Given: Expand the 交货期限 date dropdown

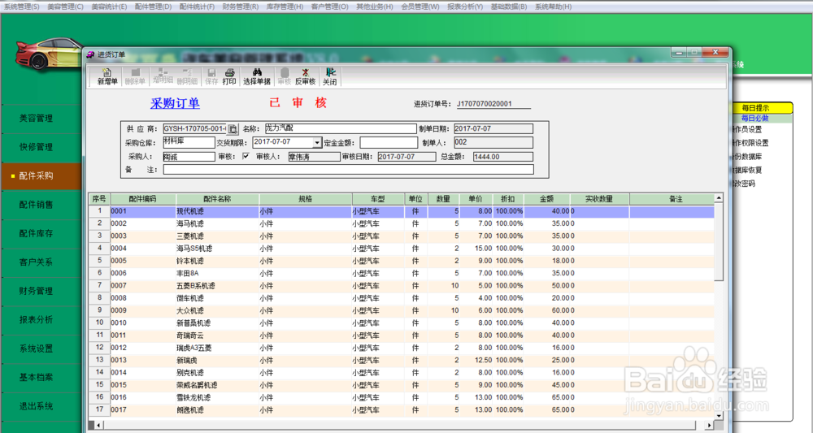Looking at the screenshot, I should (317, 142).
